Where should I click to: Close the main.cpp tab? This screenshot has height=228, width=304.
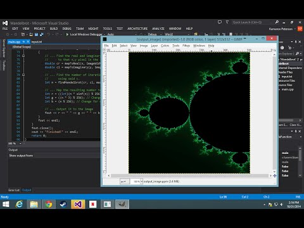coord(28,42)
